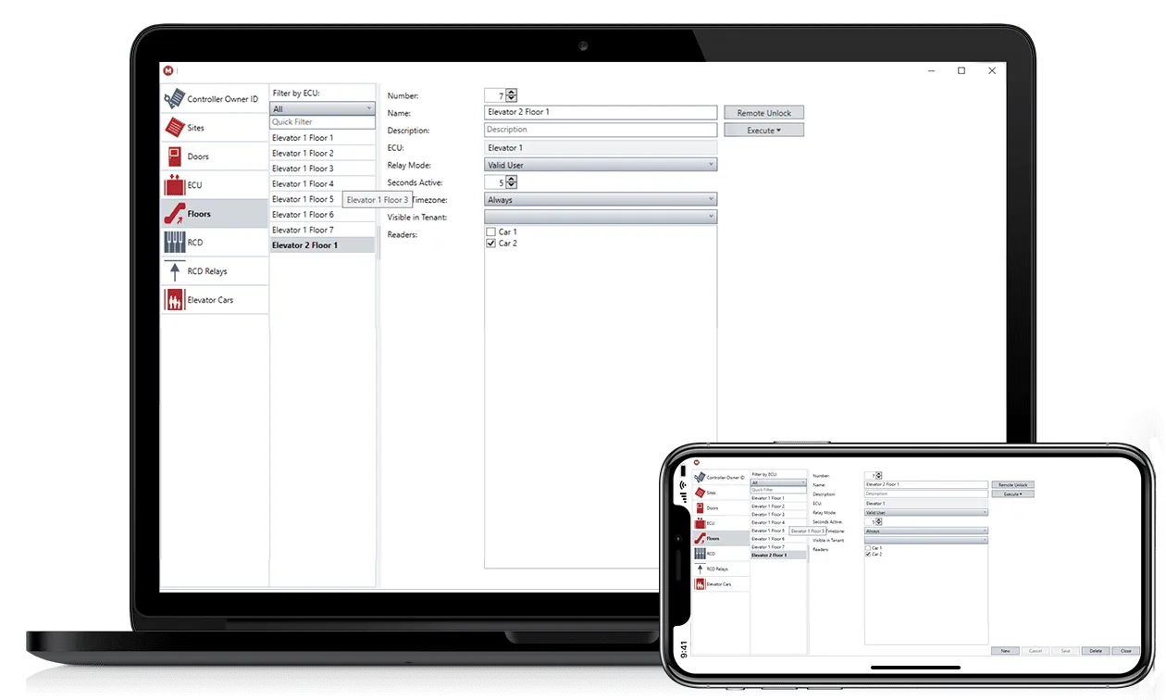Select the Doors icon in sidebar
Screen dimensions: 1166x700
pos(174,156)
